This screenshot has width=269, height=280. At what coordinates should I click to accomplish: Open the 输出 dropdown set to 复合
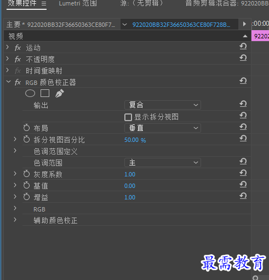(x=163, y=105)
